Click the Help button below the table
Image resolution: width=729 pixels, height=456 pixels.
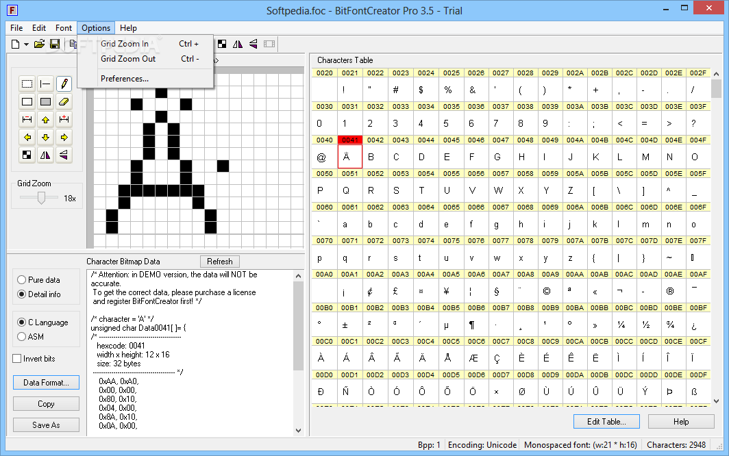point(681,422)
